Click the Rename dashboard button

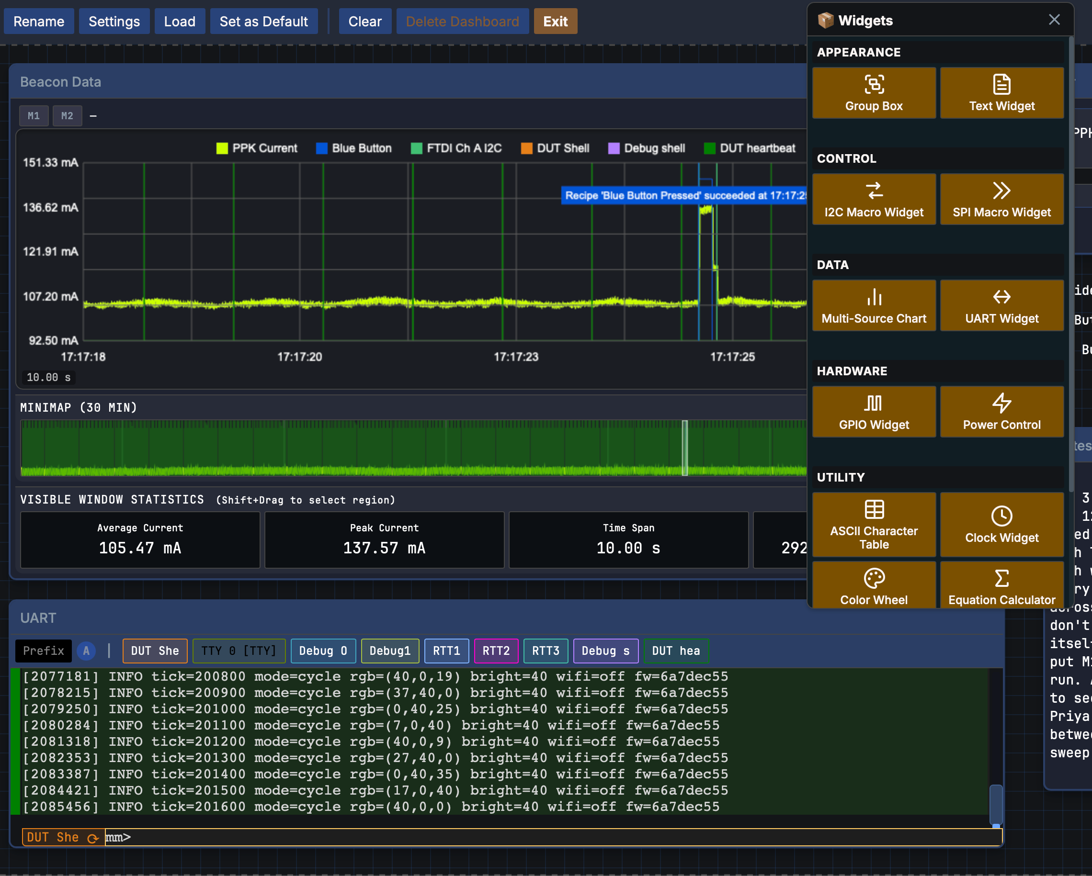39,21
